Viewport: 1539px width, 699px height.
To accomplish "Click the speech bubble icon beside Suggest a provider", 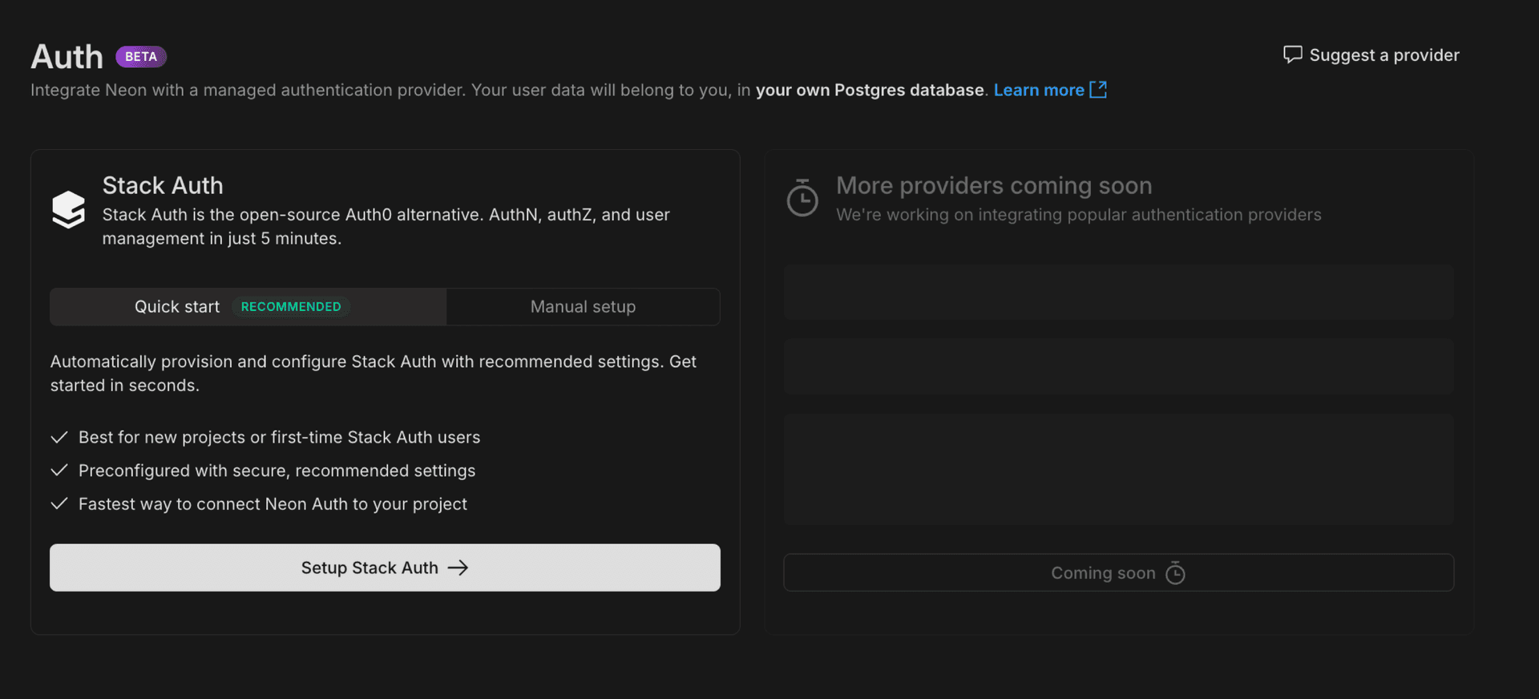I will click(1292, 55).
